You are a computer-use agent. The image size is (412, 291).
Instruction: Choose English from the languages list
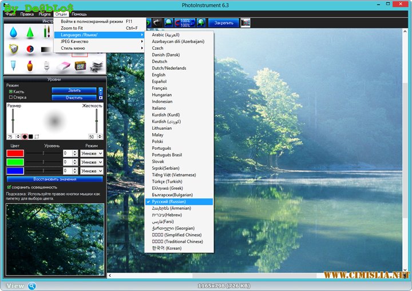pos(159,75)
